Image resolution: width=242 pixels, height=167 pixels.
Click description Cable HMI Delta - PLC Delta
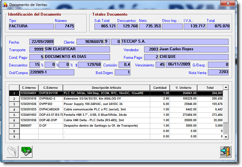(x=106, y=120)
